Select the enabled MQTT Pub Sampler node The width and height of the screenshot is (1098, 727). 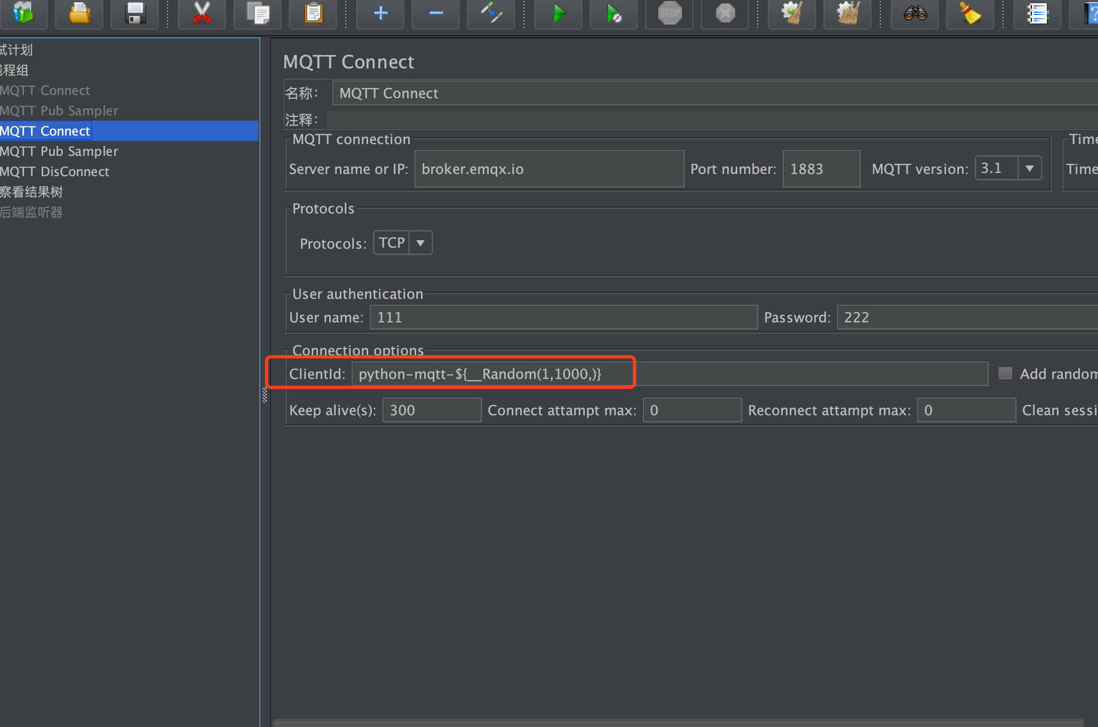click(59, 151)
